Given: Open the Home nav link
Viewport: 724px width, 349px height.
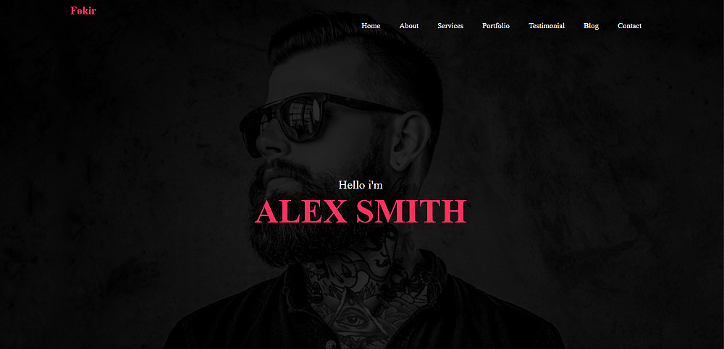Looking at the screenshot, I should [371, 26].
